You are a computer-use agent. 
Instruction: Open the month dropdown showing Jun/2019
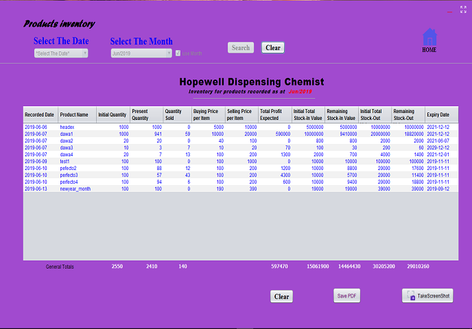141,53
